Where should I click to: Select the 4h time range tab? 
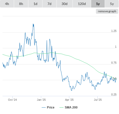7,4
